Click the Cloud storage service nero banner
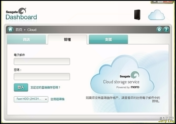Image resolution: width=176 pixels, height=124 pixels. (x=122, y=75)
